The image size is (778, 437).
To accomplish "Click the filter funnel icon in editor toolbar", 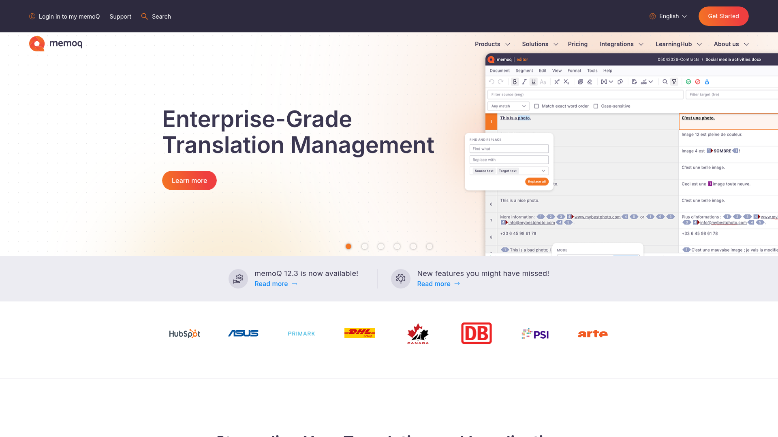I will coord(674,82).
